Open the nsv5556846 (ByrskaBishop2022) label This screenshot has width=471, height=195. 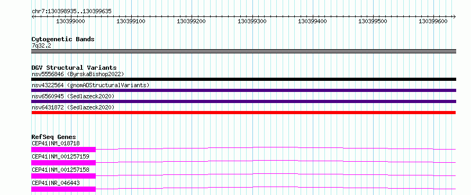pyautogui.click(x=78, y=74)
